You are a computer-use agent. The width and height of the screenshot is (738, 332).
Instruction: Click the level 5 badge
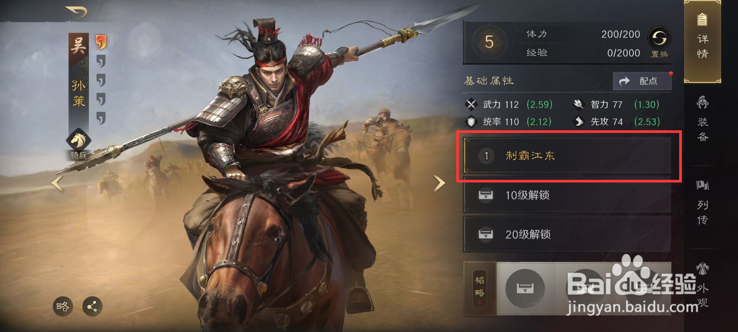[x=489, y=42]
